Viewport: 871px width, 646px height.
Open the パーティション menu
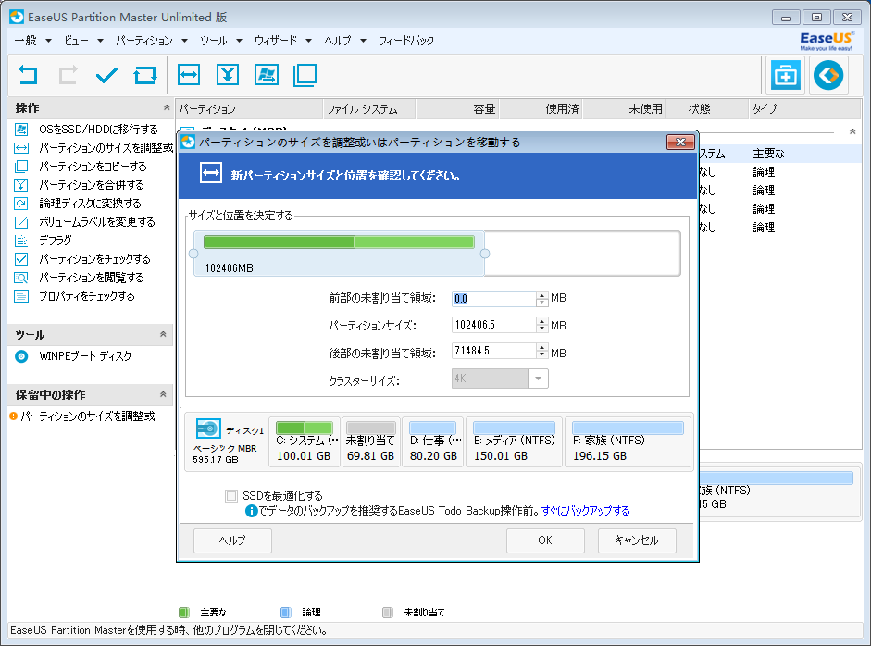[152, 41]
